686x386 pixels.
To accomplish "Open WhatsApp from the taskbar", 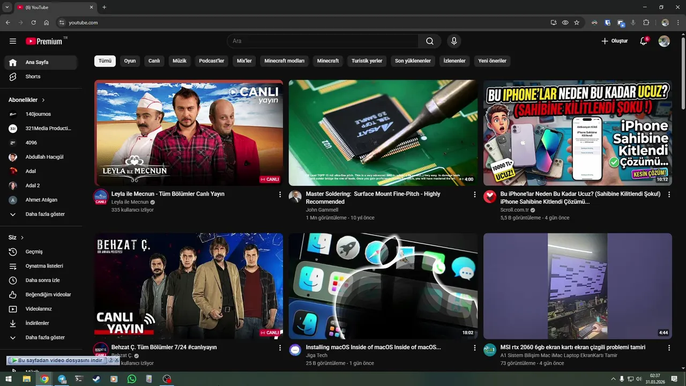I will coord(132,379).
